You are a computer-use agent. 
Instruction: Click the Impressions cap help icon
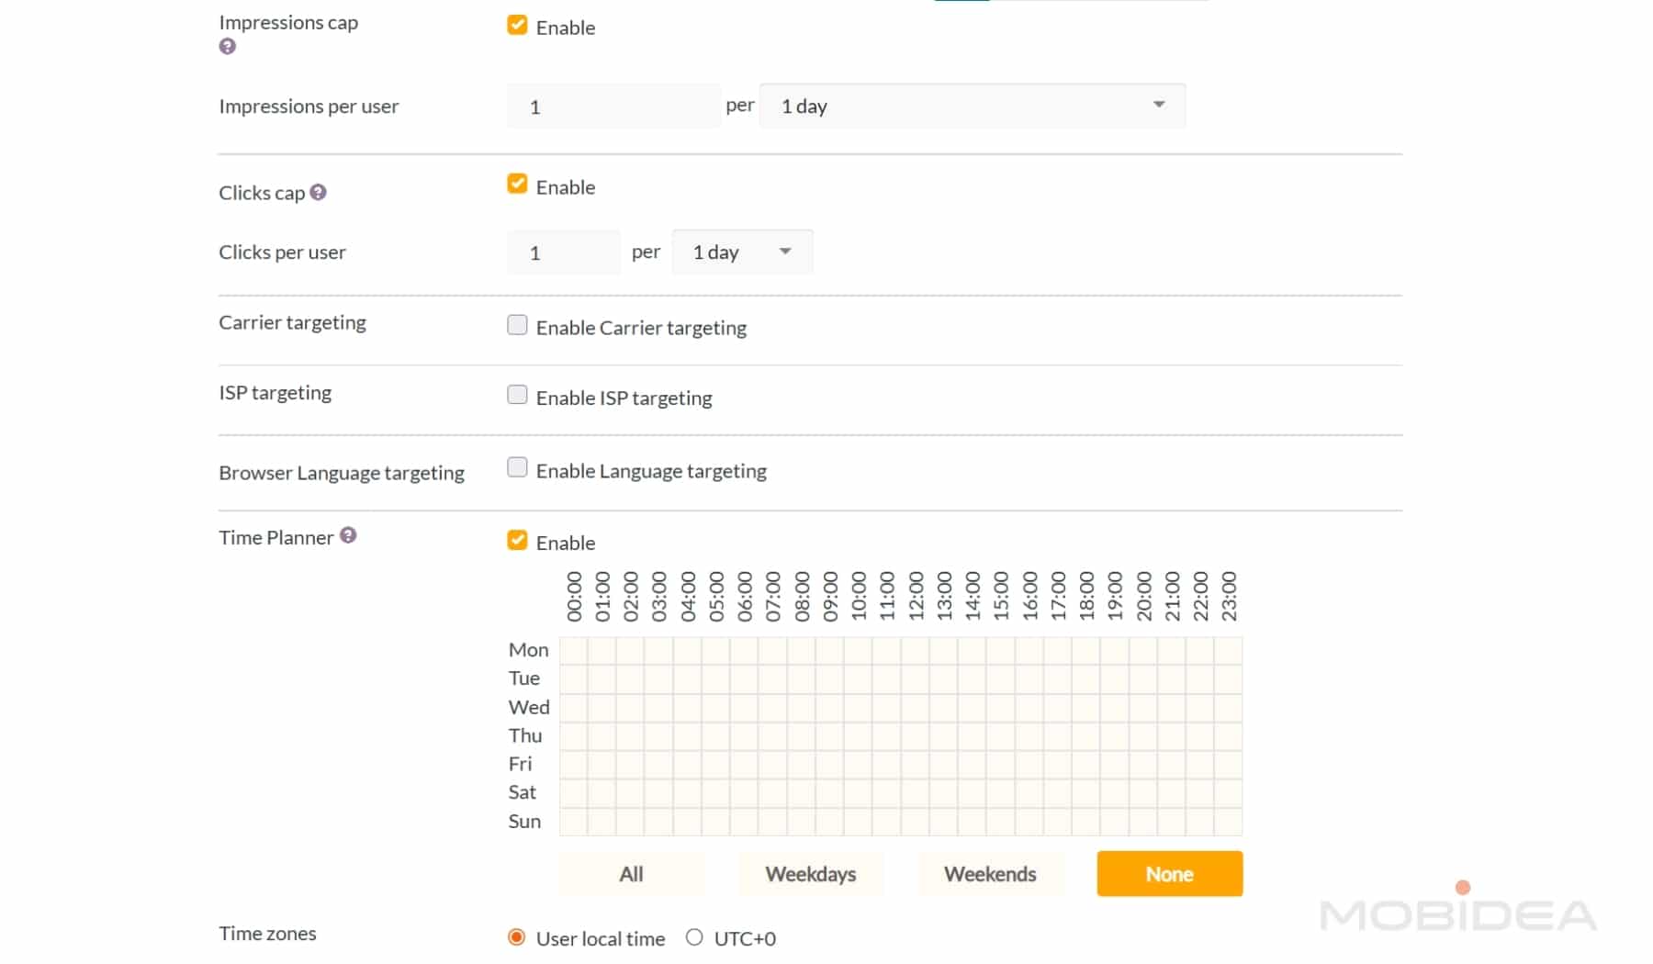(x=227, y=47)
